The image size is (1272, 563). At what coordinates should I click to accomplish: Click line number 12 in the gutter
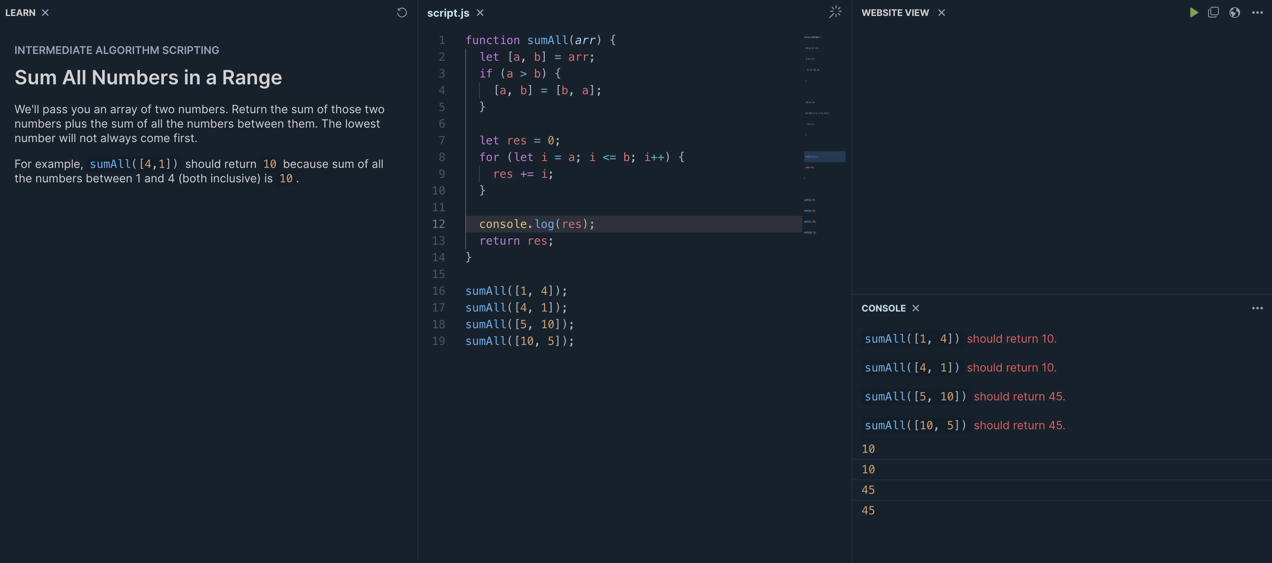pos(438,224)
